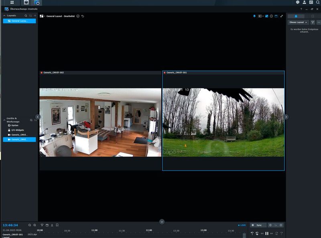Click the 12:00 mark on the timeline
The height and width of the screenshot is (238, 321).
coord(149,230)
